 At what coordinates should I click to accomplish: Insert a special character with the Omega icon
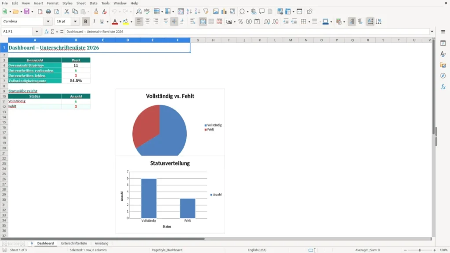coord(242,11)
